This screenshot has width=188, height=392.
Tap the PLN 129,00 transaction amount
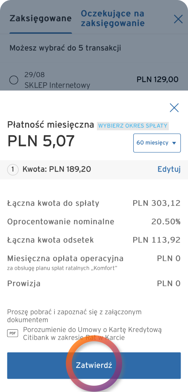(x=158, y=80)
